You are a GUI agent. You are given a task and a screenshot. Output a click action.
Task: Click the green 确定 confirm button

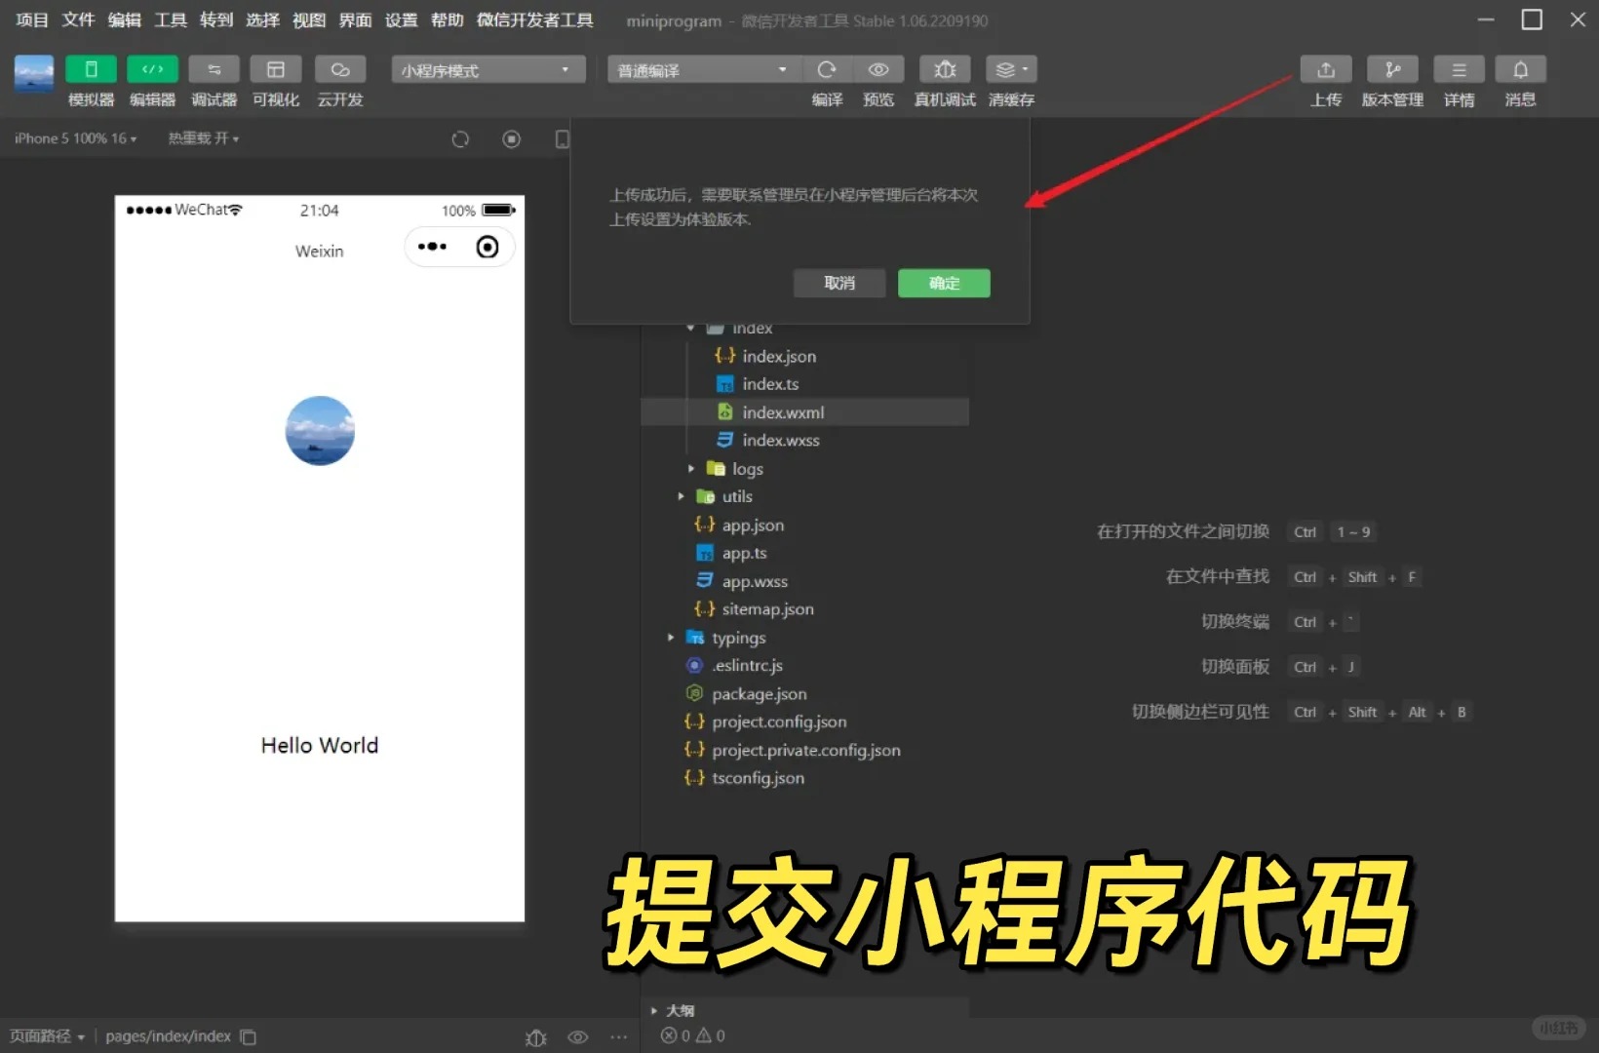943,284
